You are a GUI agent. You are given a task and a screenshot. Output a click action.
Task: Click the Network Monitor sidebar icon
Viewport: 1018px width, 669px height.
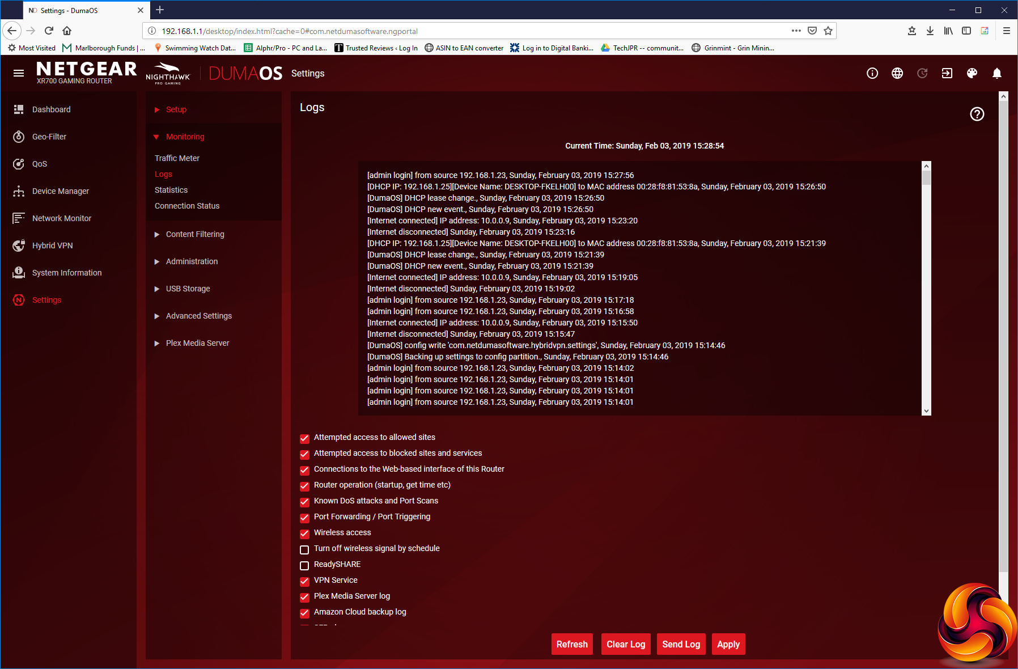point(19,218)
